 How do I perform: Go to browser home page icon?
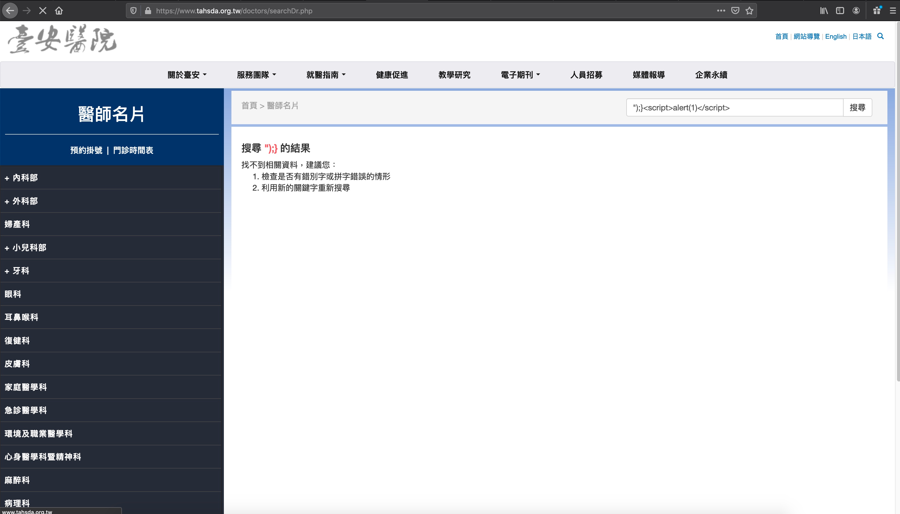[x=59, y=11]
